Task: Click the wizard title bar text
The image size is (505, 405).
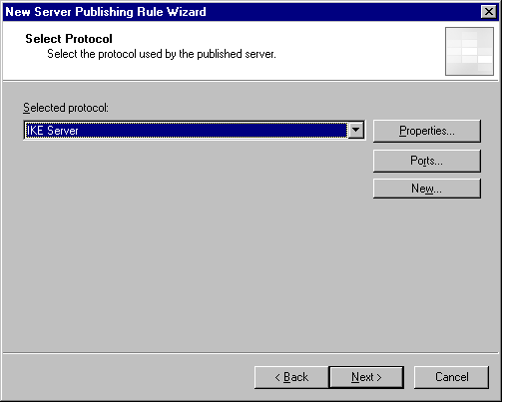Action: coord(106,12)
